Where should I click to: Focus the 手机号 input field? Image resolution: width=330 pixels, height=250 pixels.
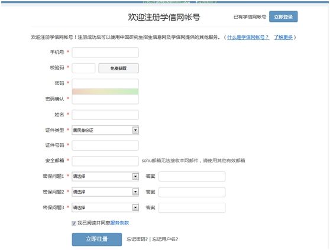105,53
